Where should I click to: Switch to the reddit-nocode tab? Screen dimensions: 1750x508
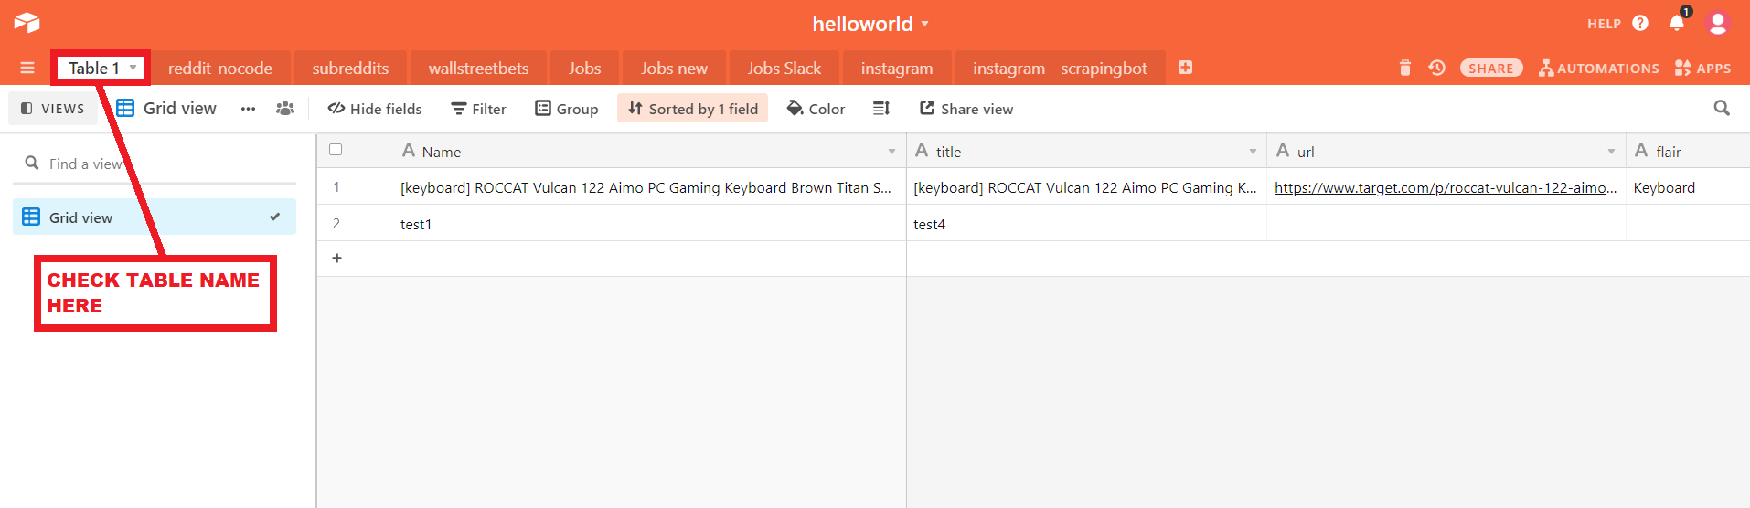[x=220, y=69]
